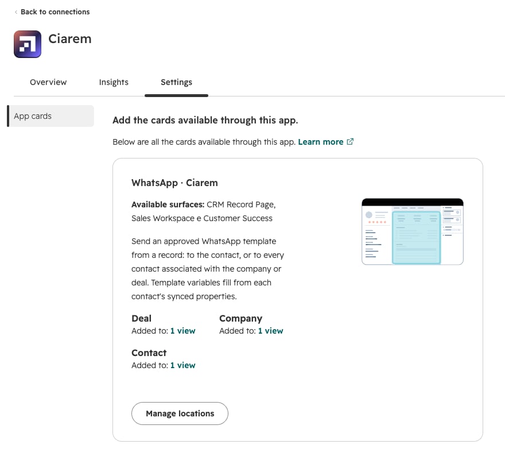
Task: Click the Ciarem app name heading
Action: coord(70,39)
